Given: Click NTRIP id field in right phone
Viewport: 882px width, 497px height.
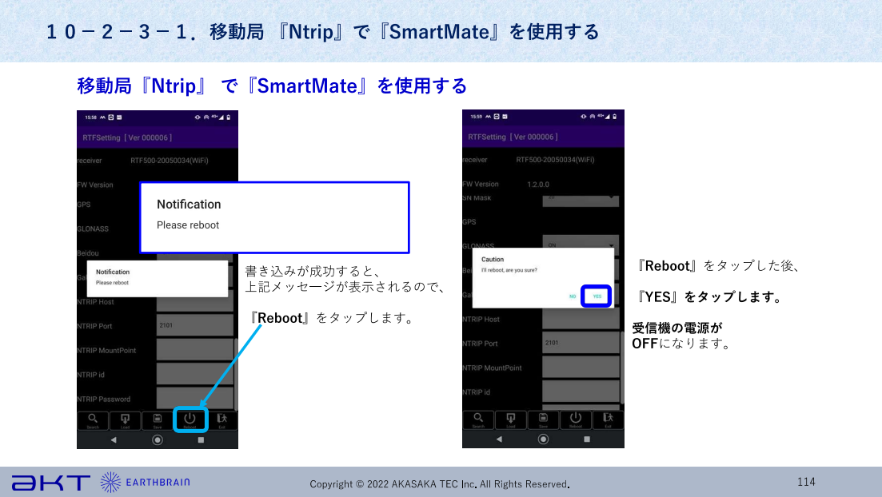Looking at the screenshot, I should pyautogui.click(x=581, y=392).
